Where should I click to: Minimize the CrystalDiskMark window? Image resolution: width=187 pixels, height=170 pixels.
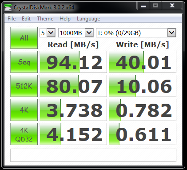tap(143, 6)
